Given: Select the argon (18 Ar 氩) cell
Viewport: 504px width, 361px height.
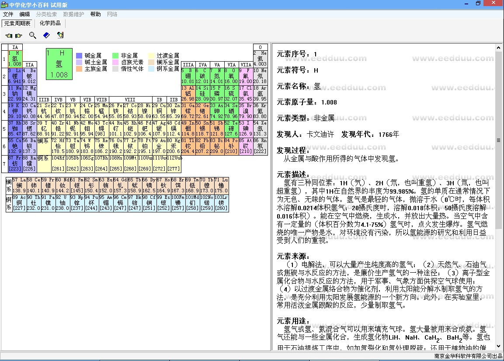Looking at the screenshot, I should pos(261,94).
